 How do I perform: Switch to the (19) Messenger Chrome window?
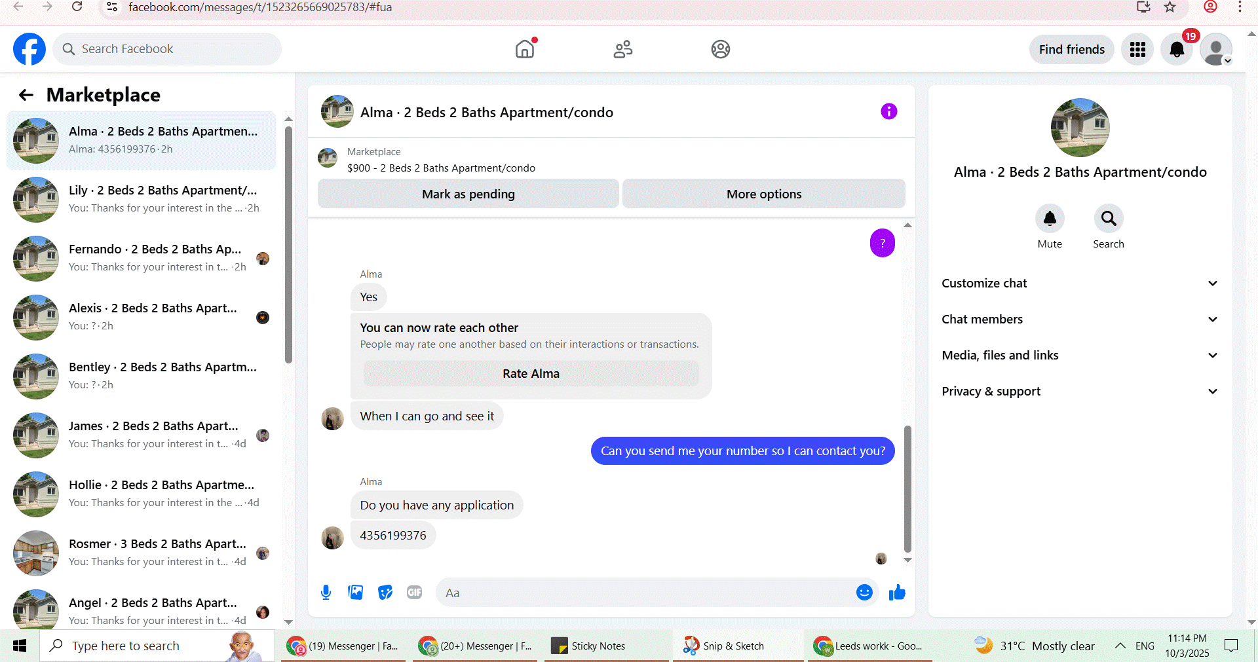coord(343,646)
